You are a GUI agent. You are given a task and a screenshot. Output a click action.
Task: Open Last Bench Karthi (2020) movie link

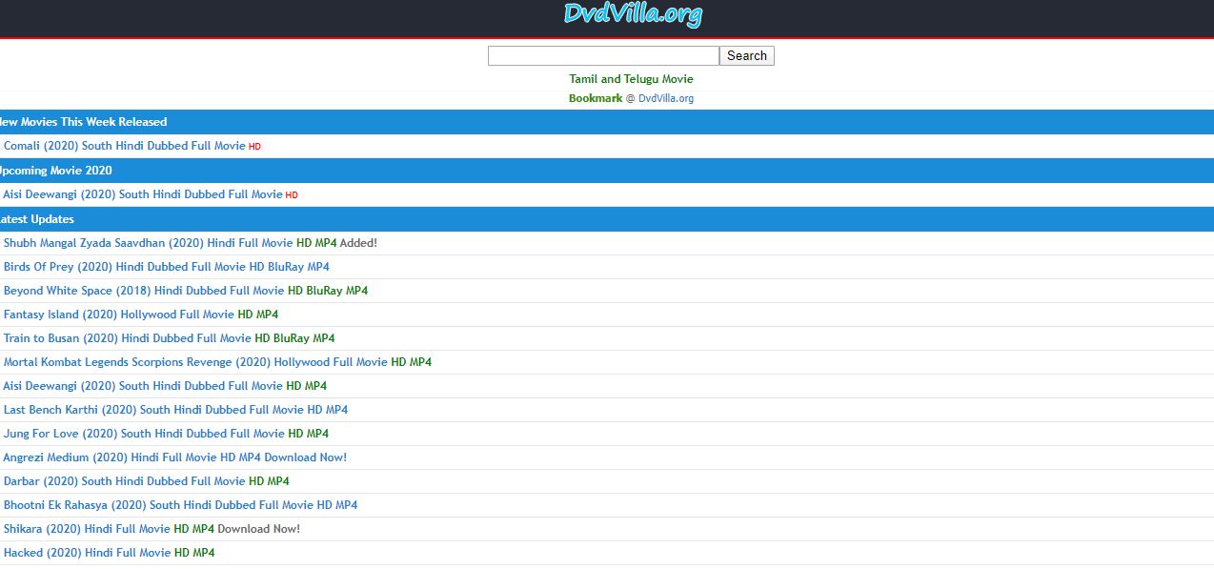175,410
